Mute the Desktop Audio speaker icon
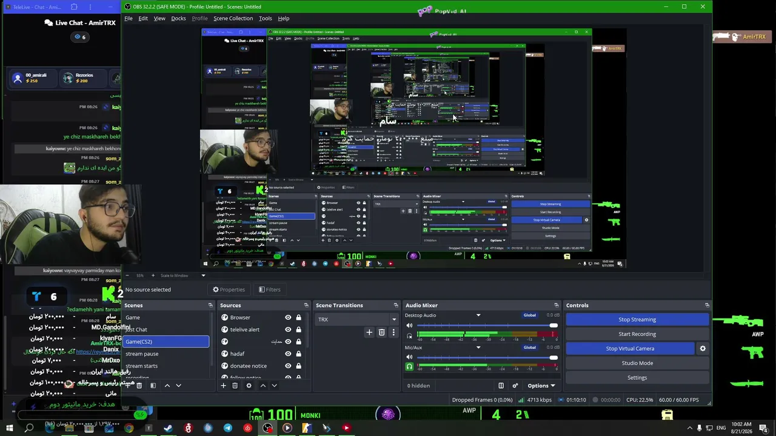Screen dimensions: 776x436 pos(409,326)
